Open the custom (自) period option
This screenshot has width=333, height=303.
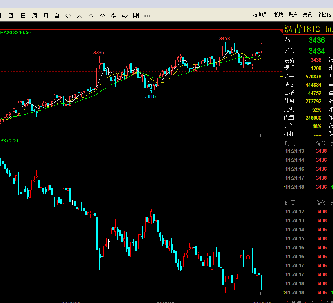click(x=57, y=15)
